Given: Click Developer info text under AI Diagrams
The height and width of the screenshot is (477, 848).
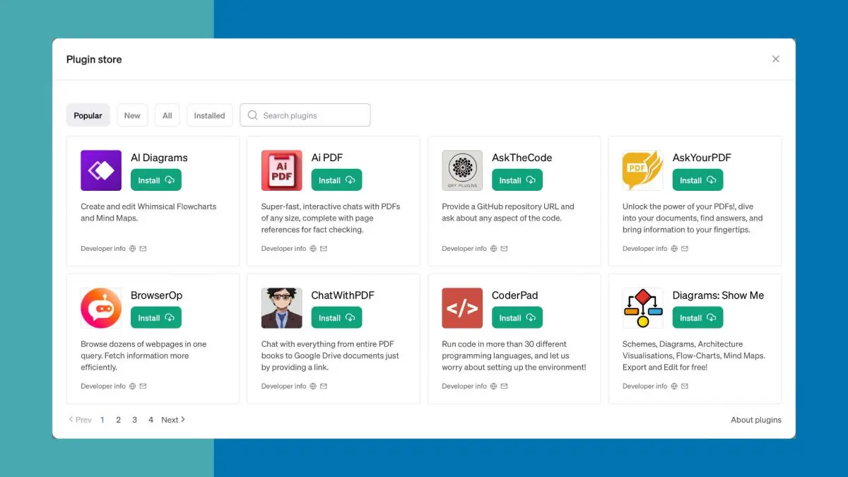Looking at the screenshot, I should click(103, 249).
